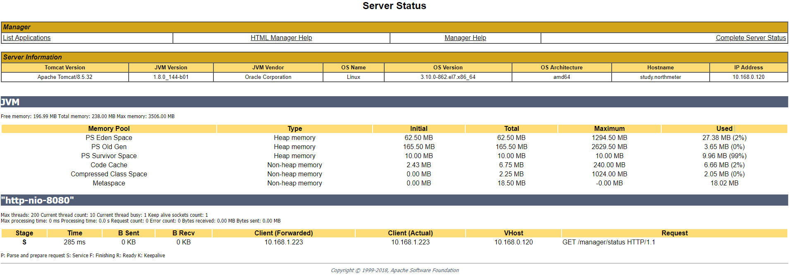The width and height of the screenshot is (789, 275).
Task: Select the PS Survivor Space used value 99%
Action: coord(724,156)
